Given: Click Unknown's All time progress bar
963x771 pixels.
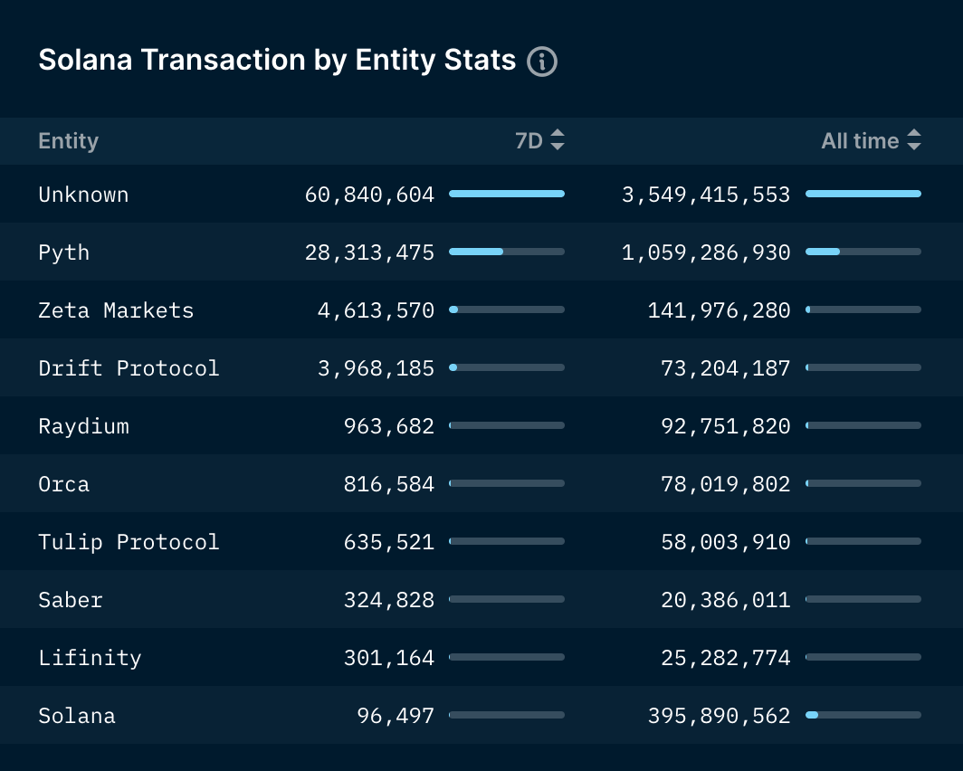Looking at the screenshot, I should pyautogui.click(x=863, y=194).
